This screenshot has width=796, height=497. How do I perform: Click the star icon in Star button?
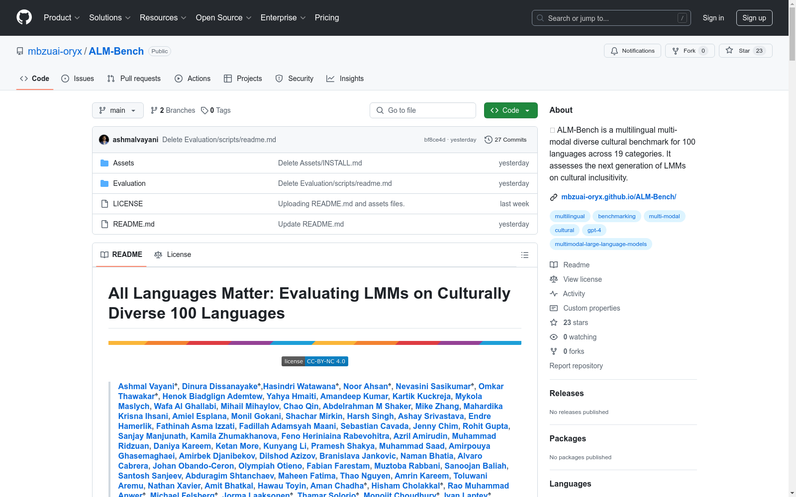pyautogui.click(x=729, y=50)
